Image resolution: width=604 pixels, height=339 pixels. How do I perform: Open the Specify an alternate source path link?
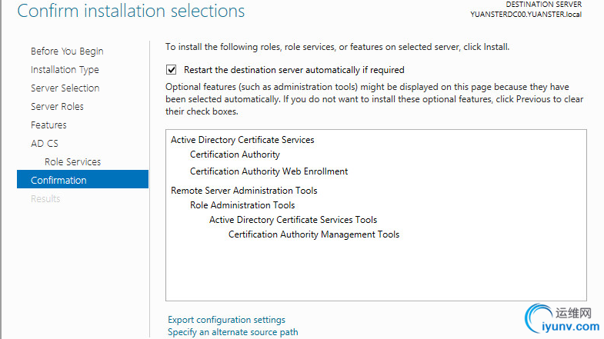tap(232, 332)
